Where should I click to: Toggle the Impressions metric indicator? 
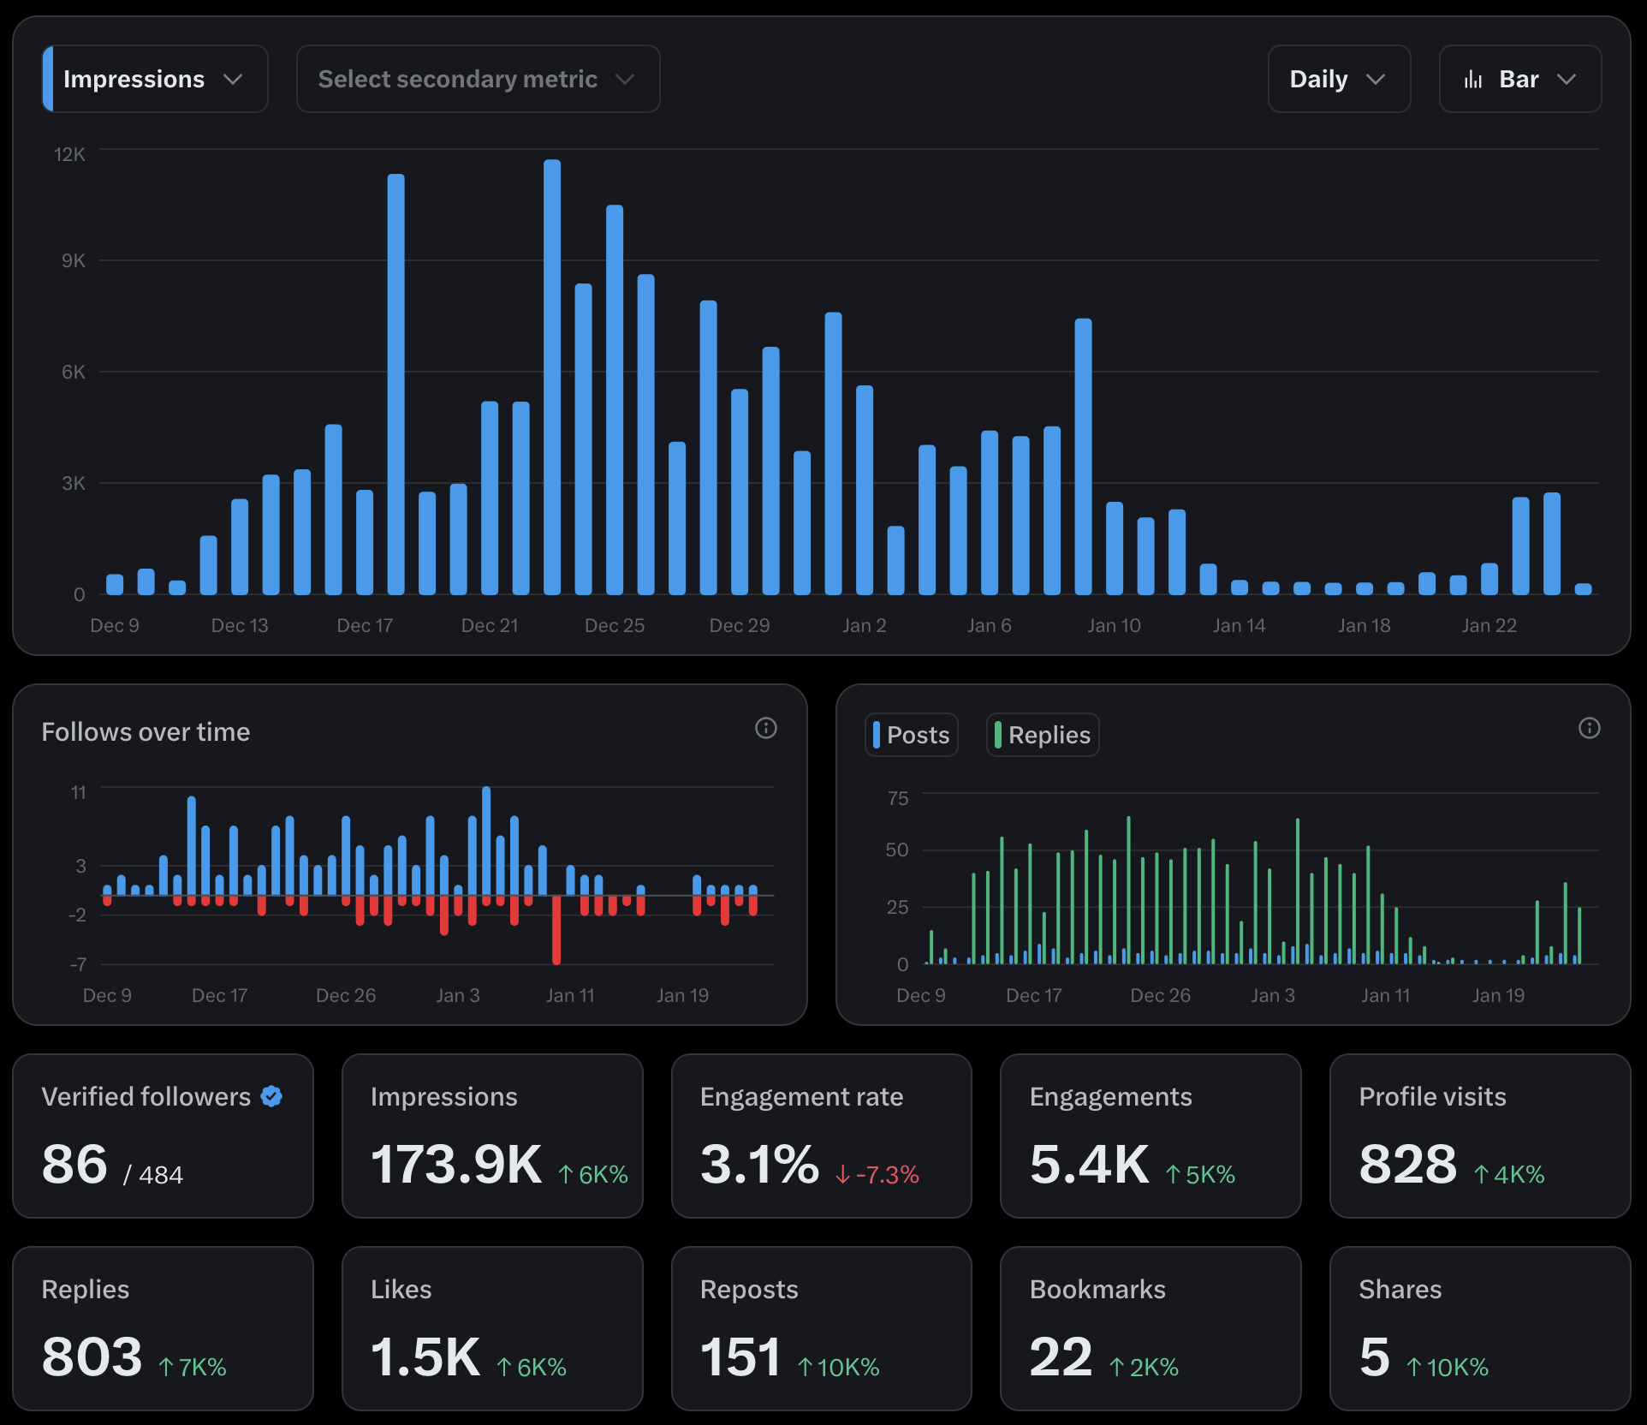51,79
